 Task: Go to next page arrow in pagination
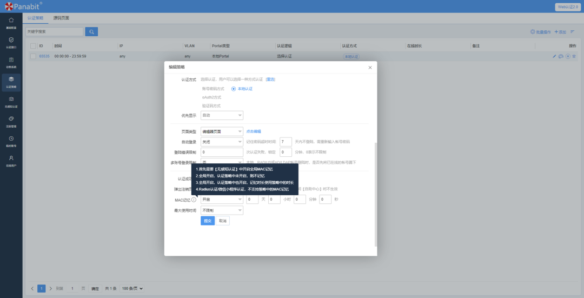(x=51, y=288)
